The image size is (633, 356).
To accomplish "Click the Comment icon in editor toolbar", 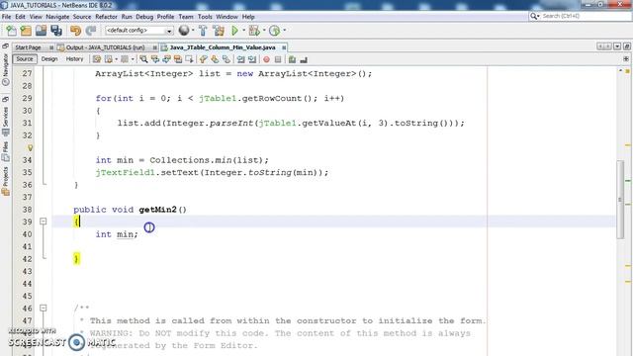I will tap(292, 59).
